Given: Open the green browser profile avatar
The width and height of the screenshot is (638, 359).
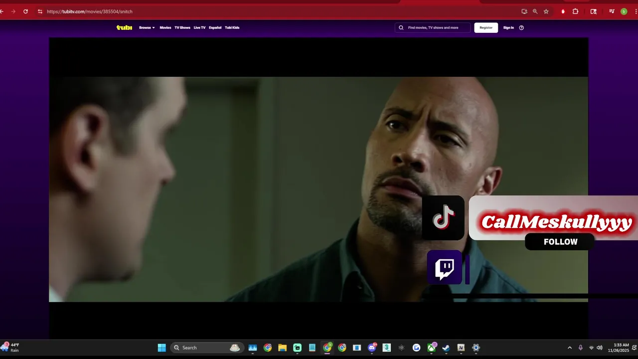Looking at the screenshot, I should pos(624,11).
